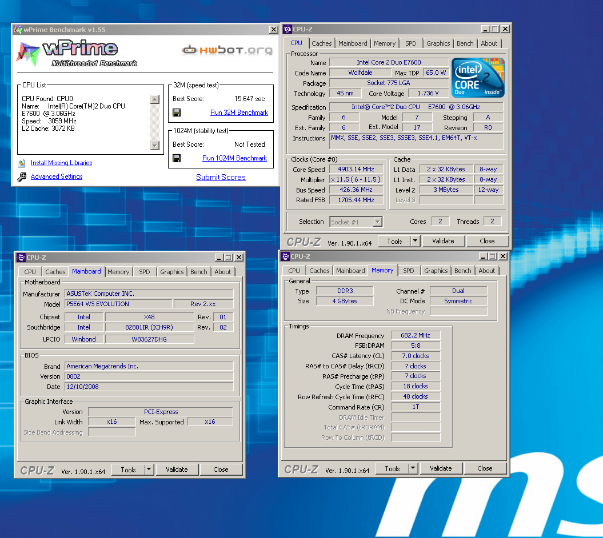Select the SPD tab in the Mainboard window
The height and width of the screenshot is (538, 603).
click(x=145, y=272)
